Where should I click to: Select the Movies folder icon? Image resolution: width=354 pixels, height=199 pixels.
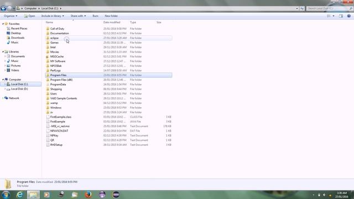coord(48,52)
